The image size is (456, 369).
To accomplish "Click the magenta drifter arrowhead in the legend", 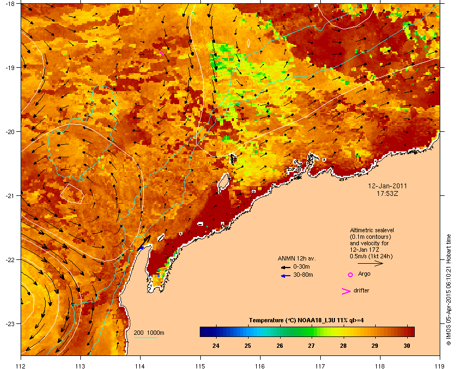I will (346, 291).
